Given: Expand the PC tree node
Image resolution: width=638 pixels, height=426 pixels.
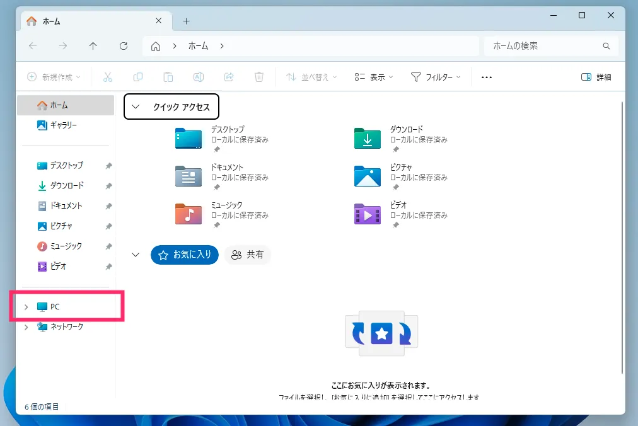Looking at the screenshot, I should 26,307.
